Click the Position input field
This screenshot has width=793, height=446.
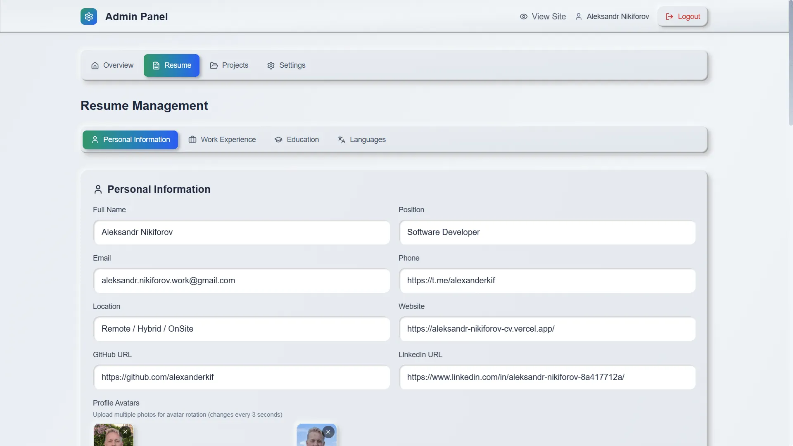click(x=547, y=232)
